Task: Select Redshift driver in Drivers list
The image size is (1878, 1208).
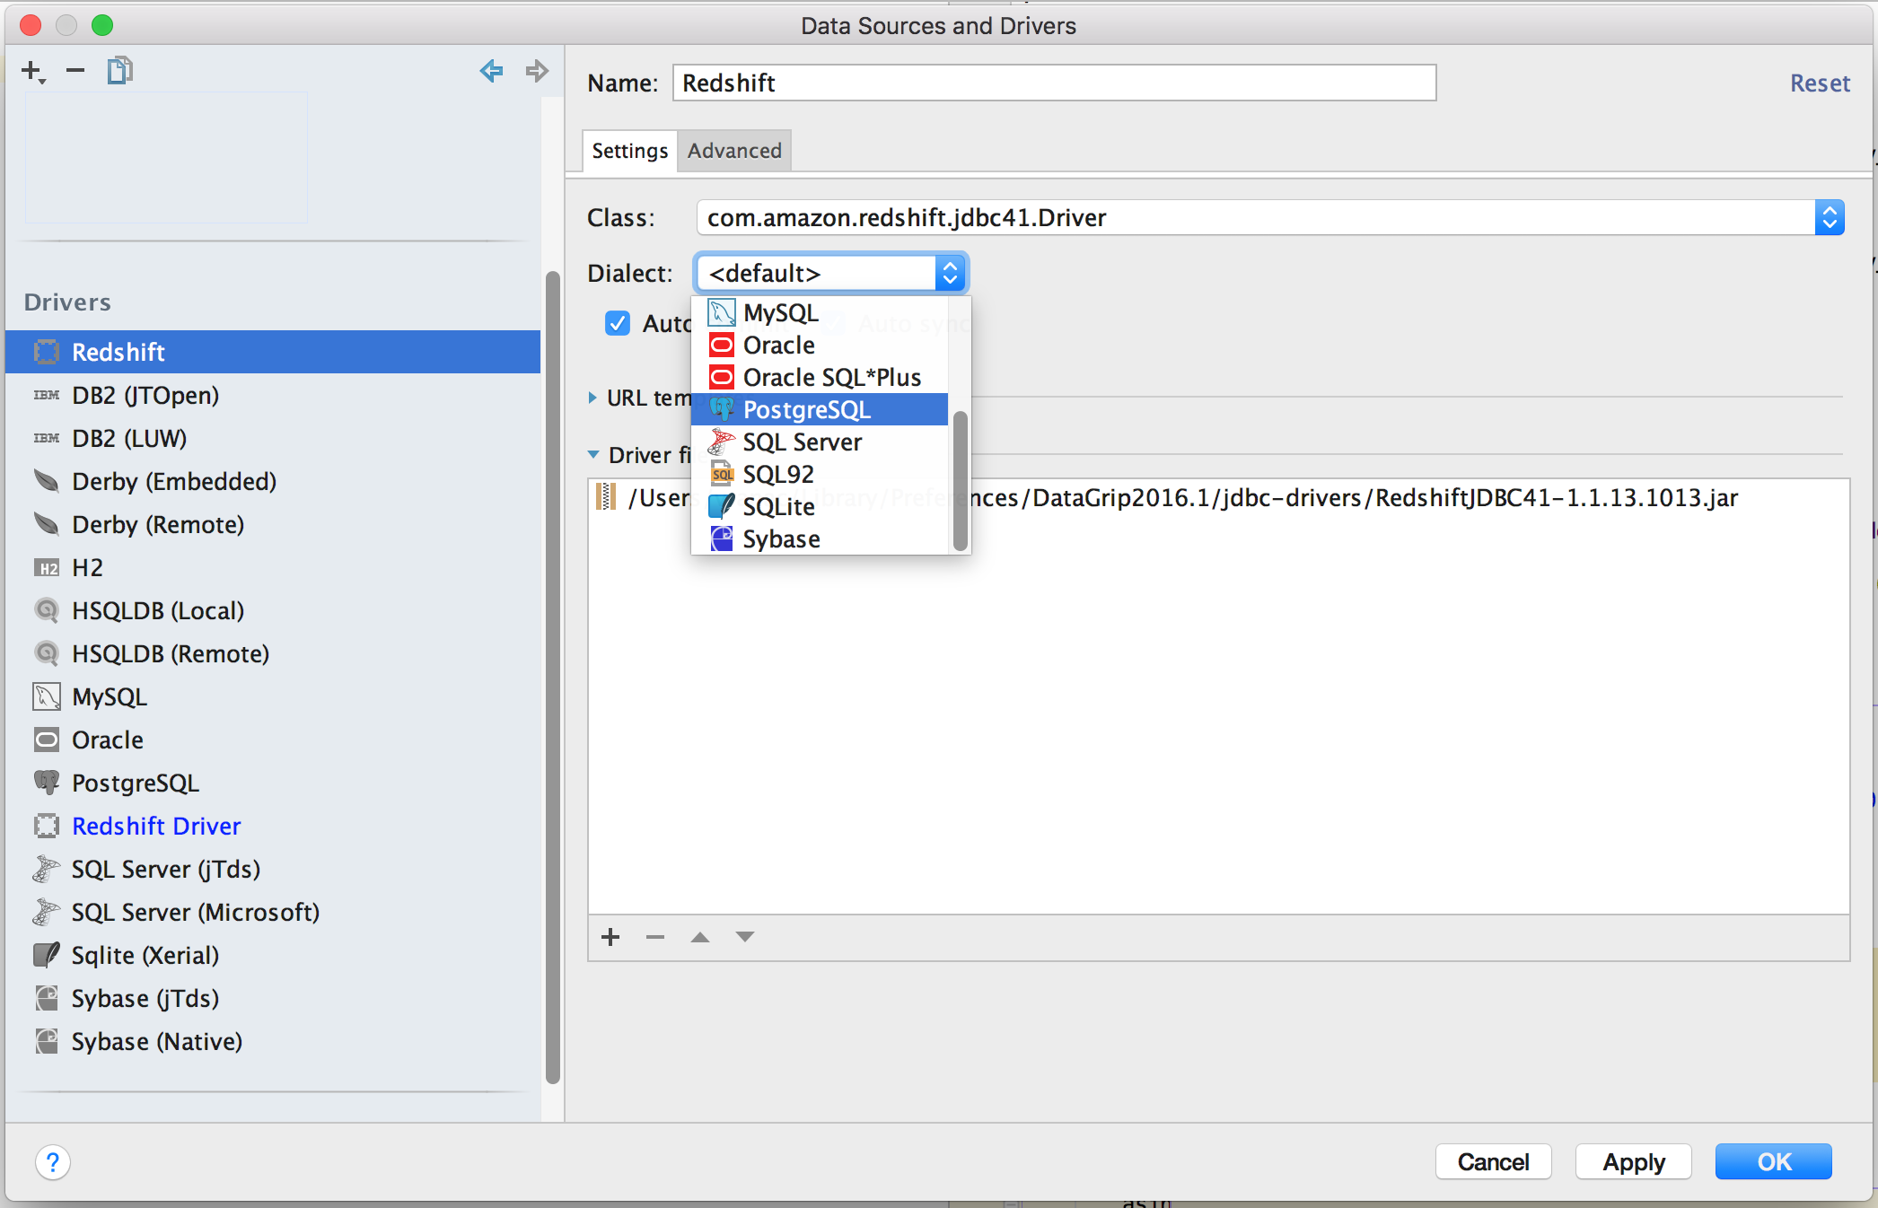Action: click(x=273, y=352)
